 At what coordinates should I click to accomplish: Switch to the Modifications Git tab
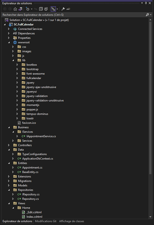pos(46,221)
